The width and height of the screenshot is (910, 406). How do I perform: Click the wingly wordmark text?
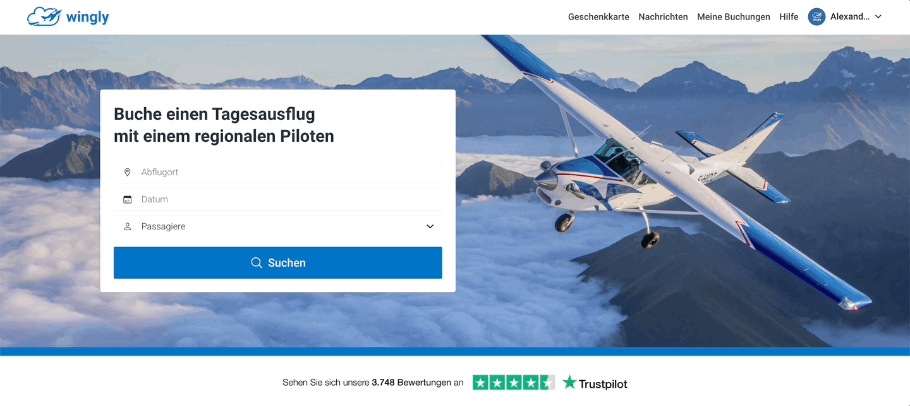(88, 17)
